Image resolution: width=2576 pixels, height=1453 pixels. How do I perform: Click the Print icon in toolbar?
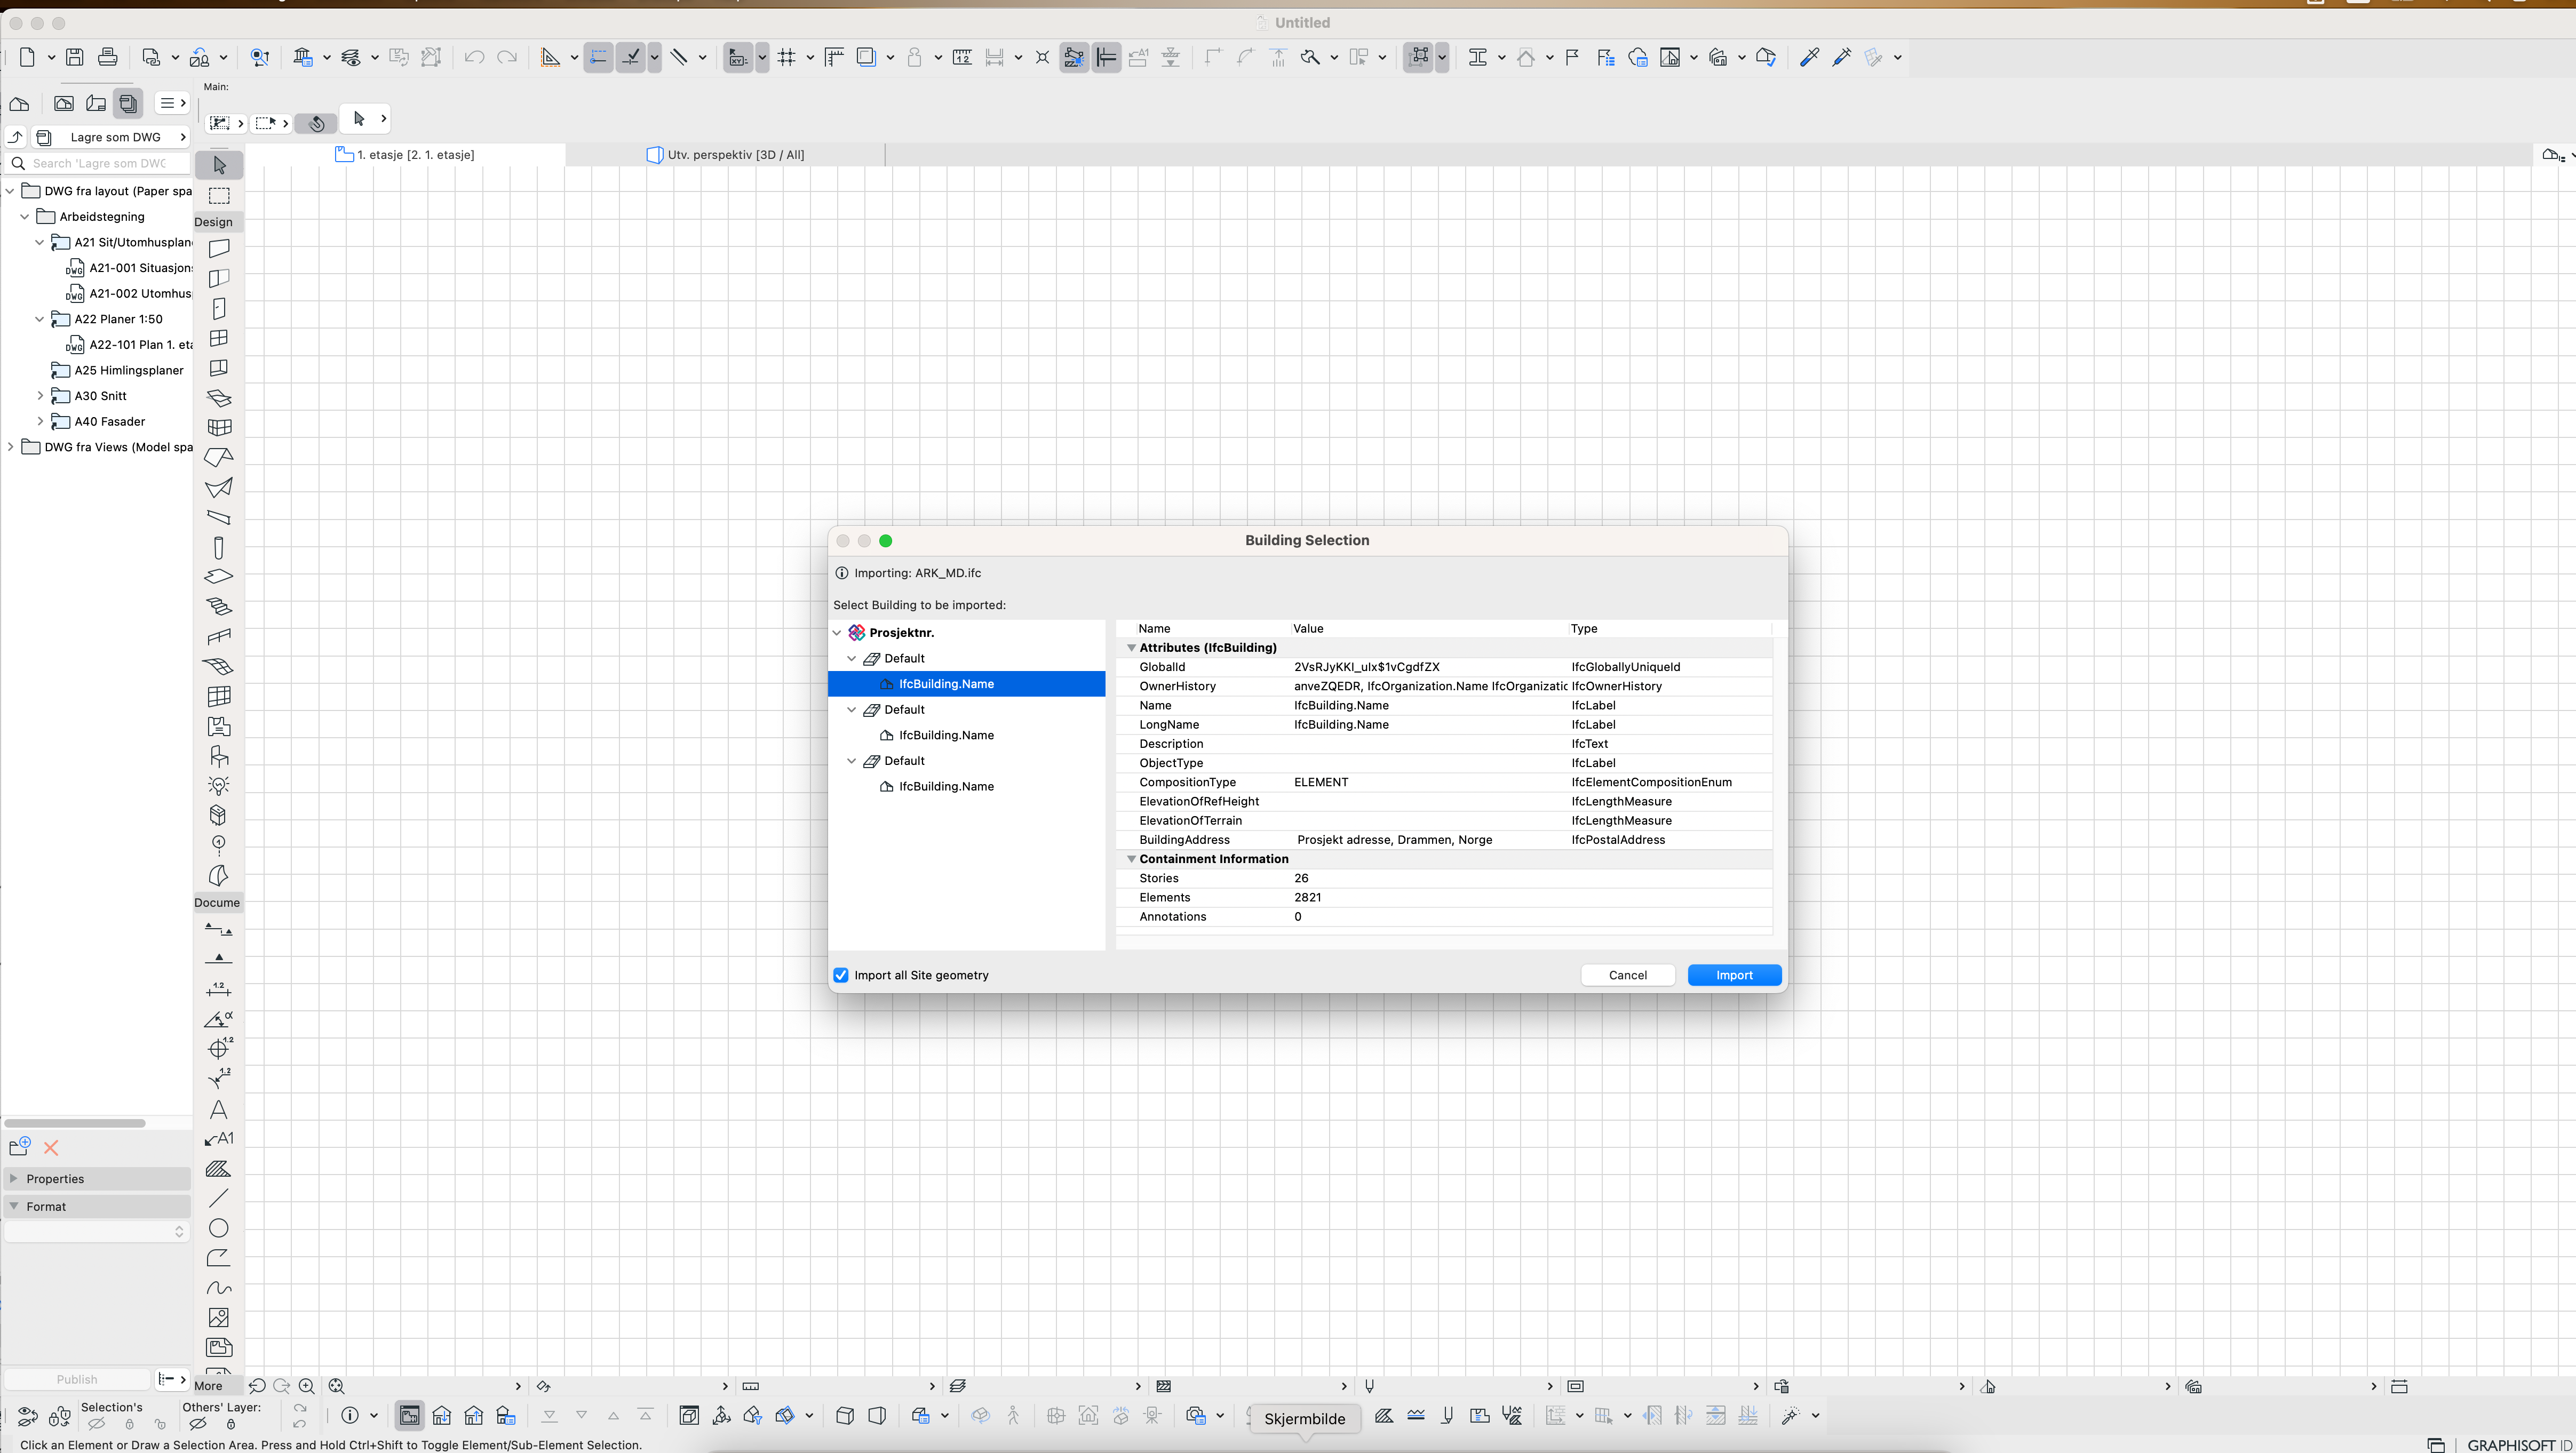[x=108, y=57]
